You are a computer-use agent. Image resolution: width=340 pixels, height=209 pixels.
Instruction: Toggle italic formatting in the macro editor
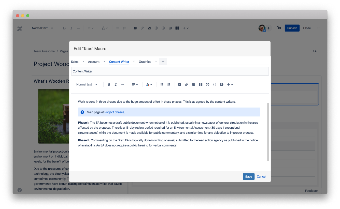point(116,84)
